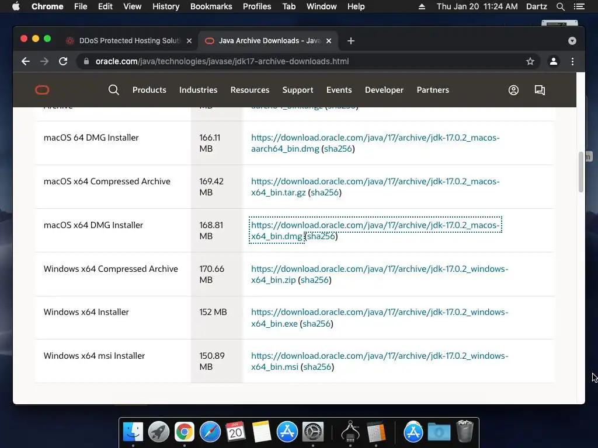Open Chrome from the dock
Image resolution: width=598 pixels, height=448 pixels.
tap(184, 432)
